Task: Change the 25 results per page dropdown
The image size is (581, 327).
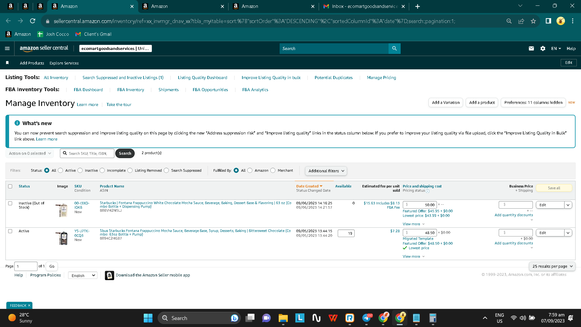Action: click(x=552, y=266)
